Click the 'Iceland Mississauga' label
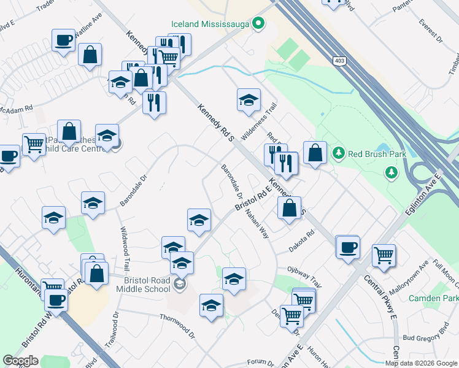Image resolution: width=459 pixels, height=368 pixels. (x=210, y=25)
